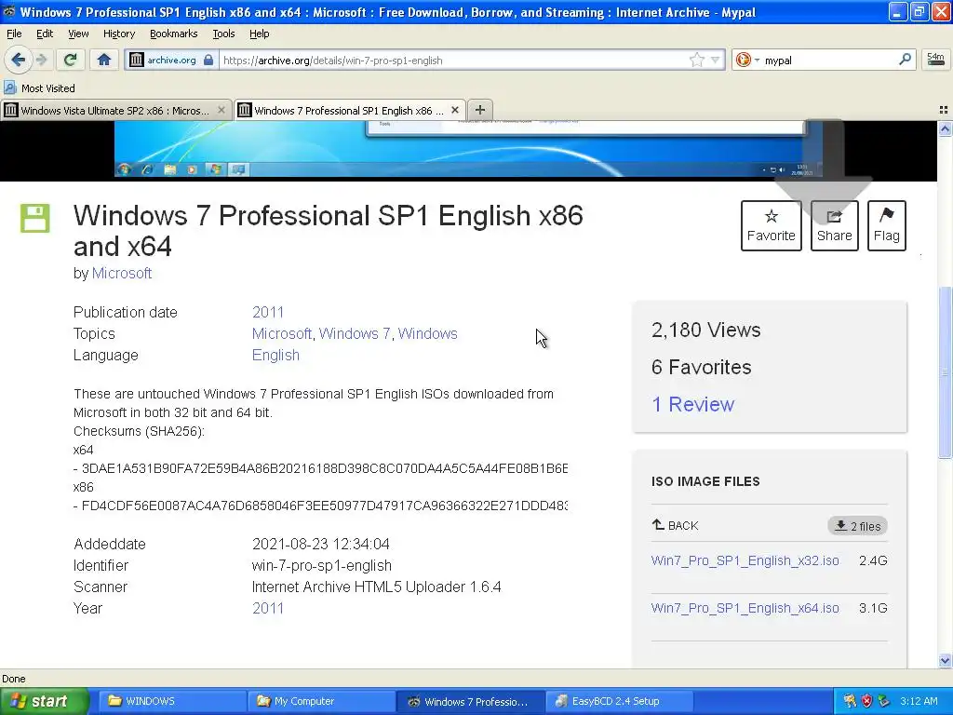This screenshot has height=715, width=953.
Task: Click the 2,180 Views text
Action: click(705, 330)
